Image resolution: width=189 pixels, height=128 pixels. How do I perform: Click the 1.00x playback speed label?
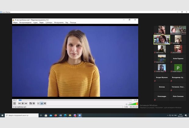[x=126, y=107]
